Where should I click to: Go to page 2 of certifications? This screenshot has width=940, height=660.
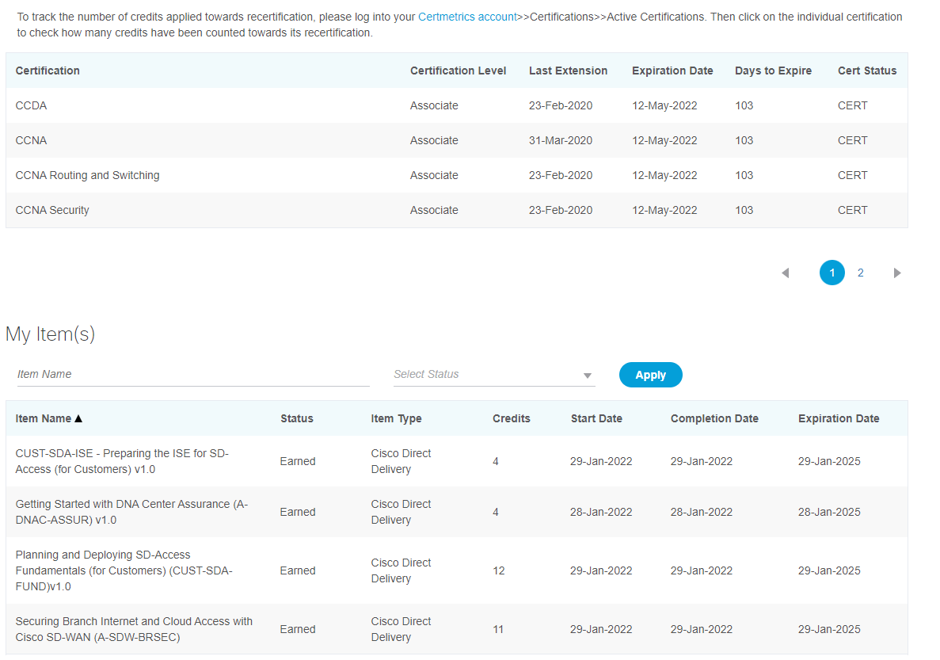(860, 273)
